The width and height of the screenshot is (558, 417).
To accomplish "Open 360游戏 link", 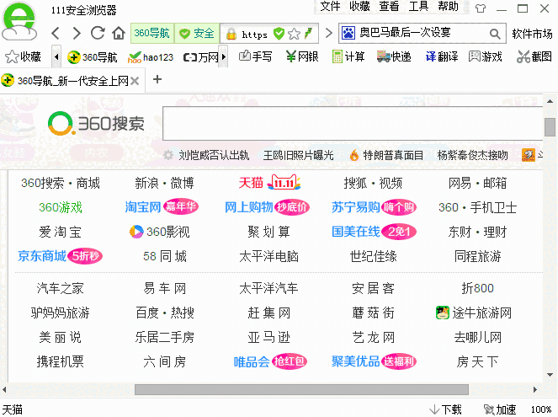I will [60, 207].
